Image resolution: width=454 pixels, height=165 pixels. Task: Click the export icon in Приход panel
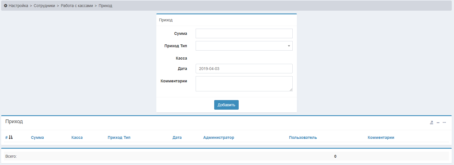(432, 123)
